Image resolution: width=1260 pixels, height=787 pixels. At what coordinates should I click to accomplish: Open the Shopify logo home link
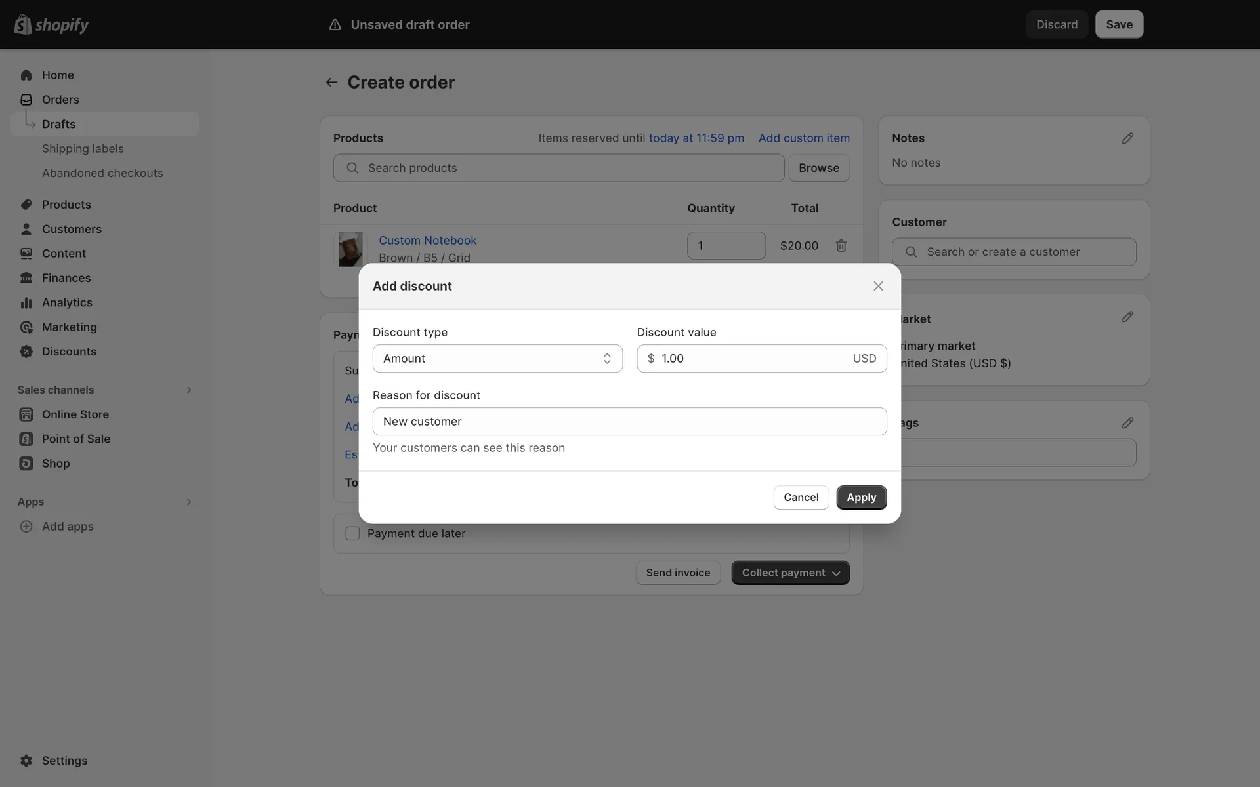click(x=51, y=24)
